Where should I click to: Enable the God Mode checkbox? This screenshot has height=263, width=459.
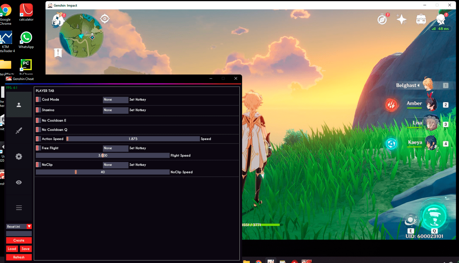click(38, 100)
